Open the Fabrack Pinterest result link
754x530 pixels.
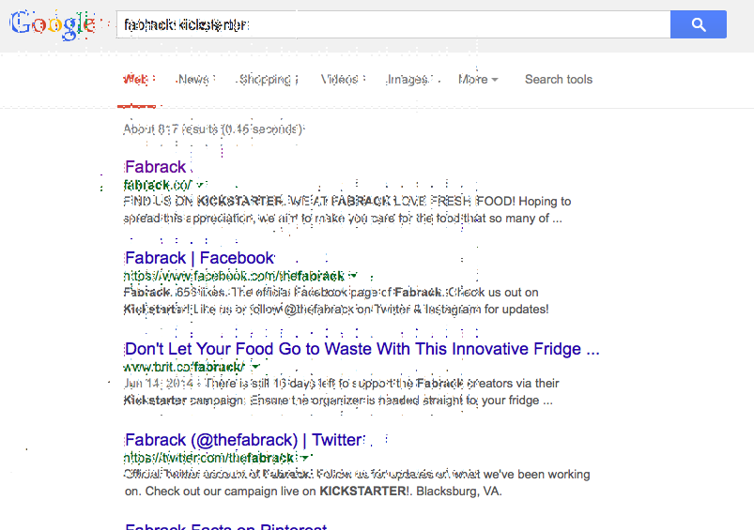[x=226, y=526]
